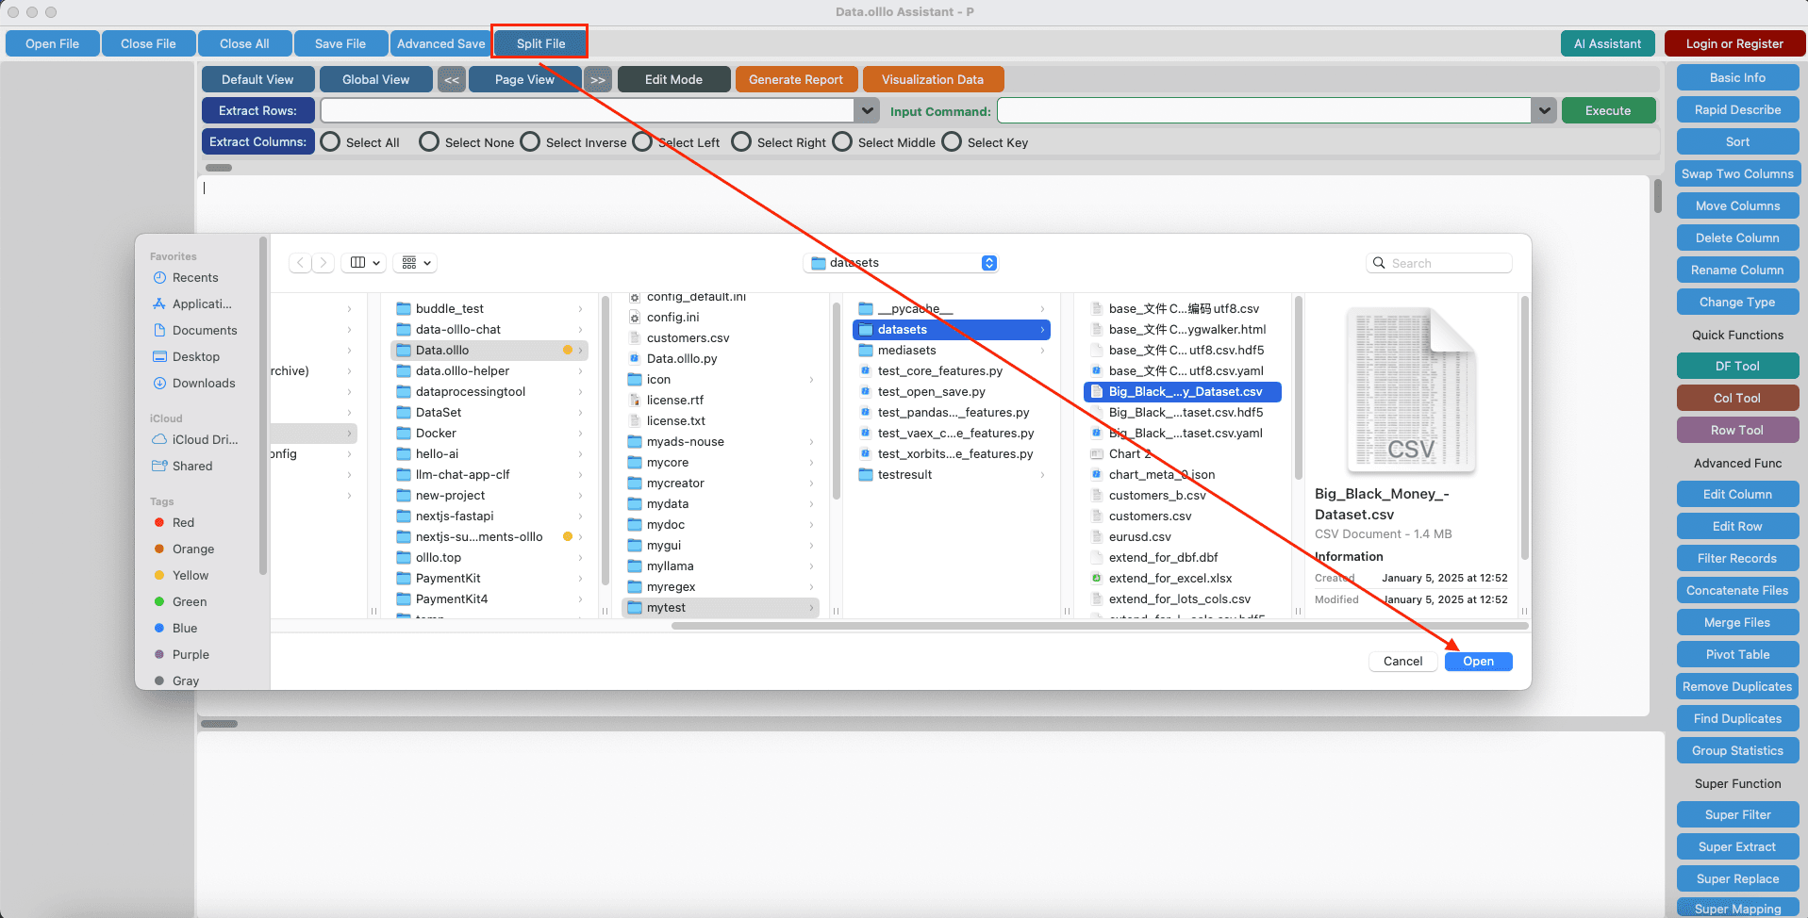Open the Extract Rows dropdown arrow
The width and height of the screenshot is (1808, 918).
click(867, 110)
